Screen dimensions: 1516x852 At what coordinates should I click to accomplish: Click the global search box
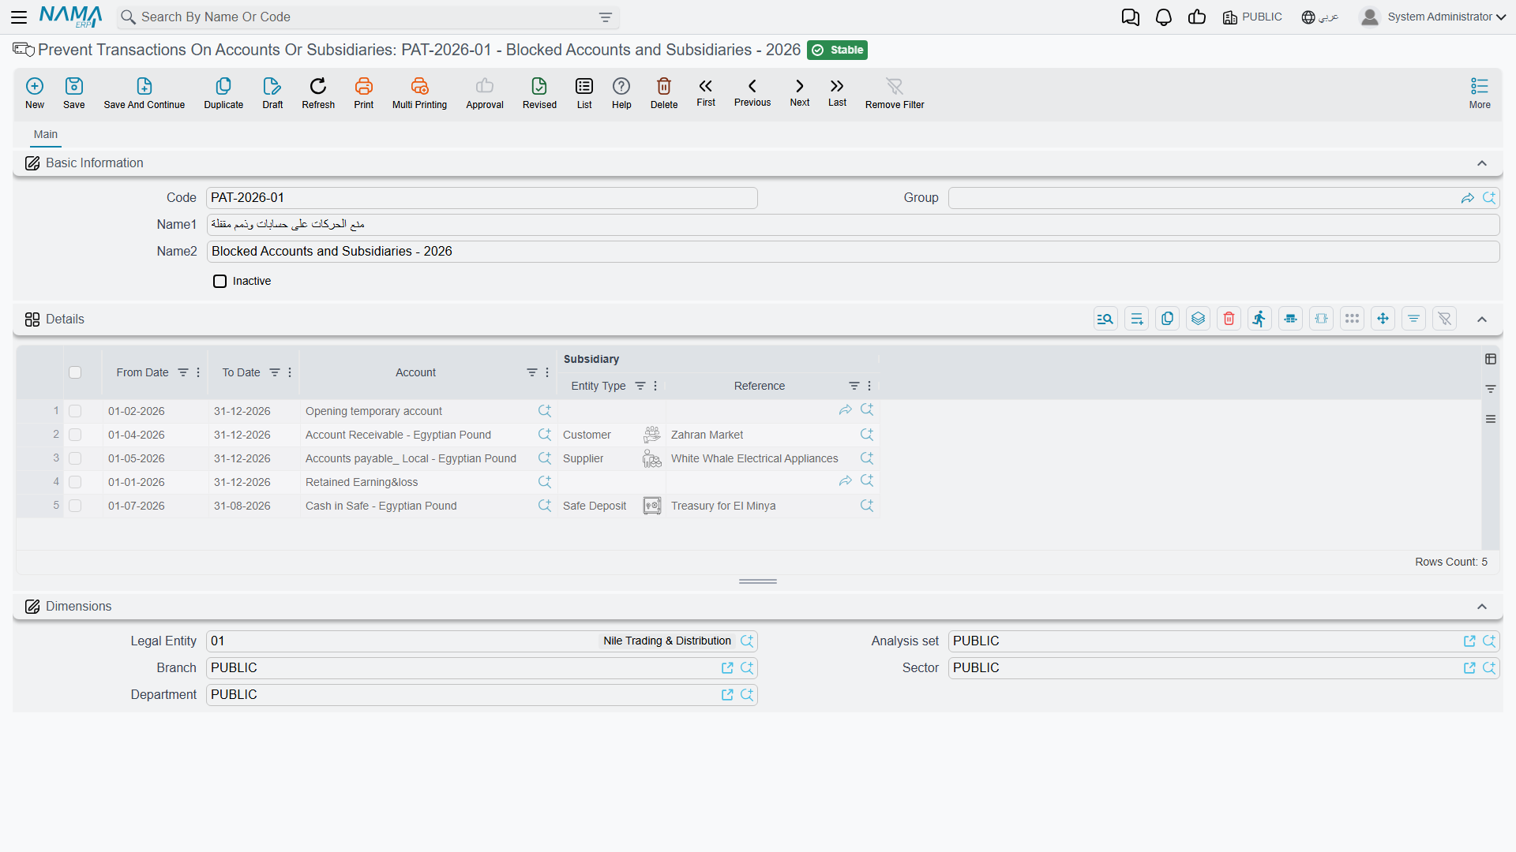click(x=368, y=17)
